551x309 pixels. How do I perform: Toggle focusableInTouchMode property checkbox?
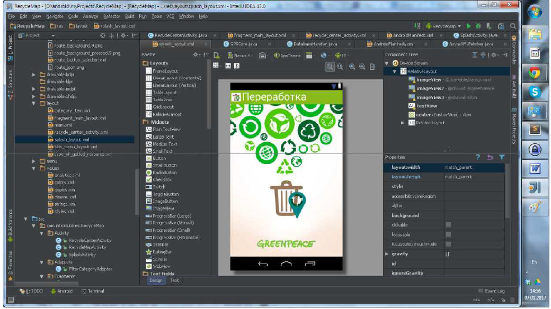click(x=448, y=244)
